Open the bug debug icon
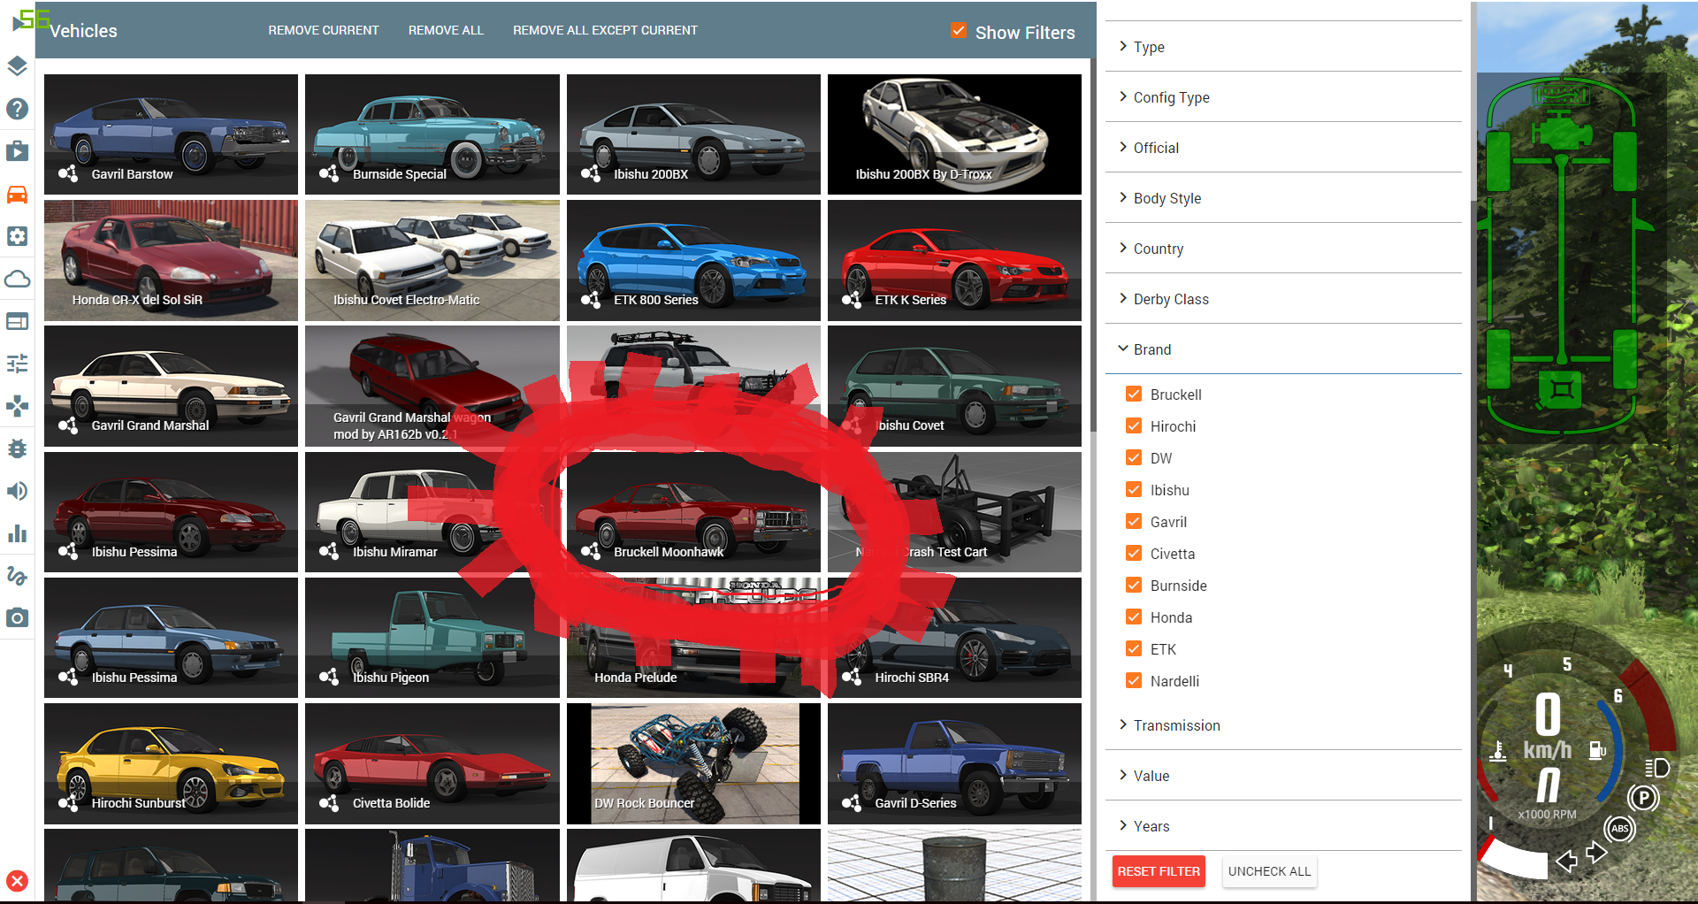The height and width of the screenshot is (904, 1698). (17, 448)
